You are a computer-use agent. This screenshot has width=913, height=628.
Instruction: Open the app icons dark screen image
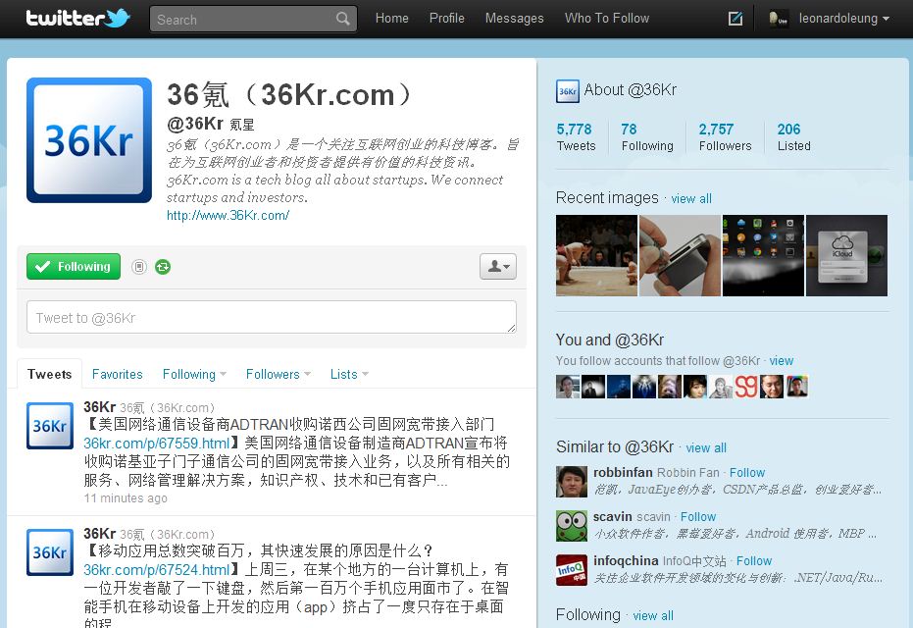coord(763,256)
